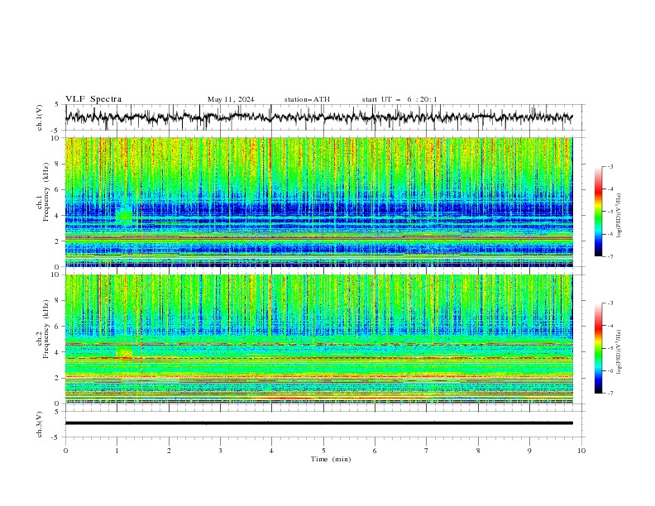The height and width of the screenshot is (506, 655).
Task: Click the "ch.3(V)" waveform axis label
Action: [40, 424]
